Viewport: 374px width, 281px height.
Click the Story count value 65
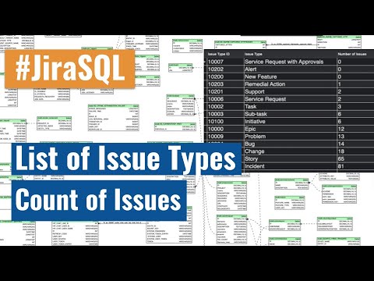(x=341, y=158)
